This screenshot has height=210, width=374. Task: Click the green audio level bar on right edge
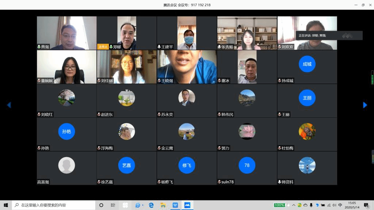pyautogui.click(x=372, y=78)
